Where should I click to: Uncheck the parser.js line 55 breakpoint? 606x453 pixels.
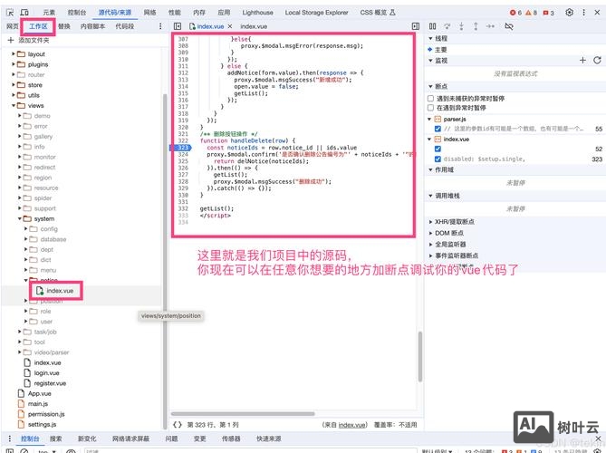pyautogui.click(x=438, y=129)
